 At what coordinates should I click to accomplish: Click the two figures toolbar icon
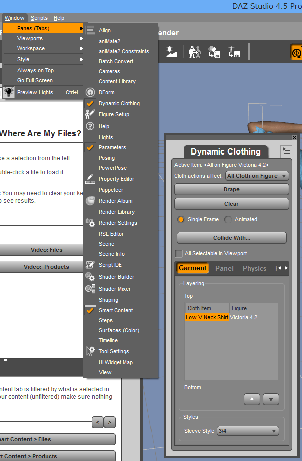coord(194,52)
